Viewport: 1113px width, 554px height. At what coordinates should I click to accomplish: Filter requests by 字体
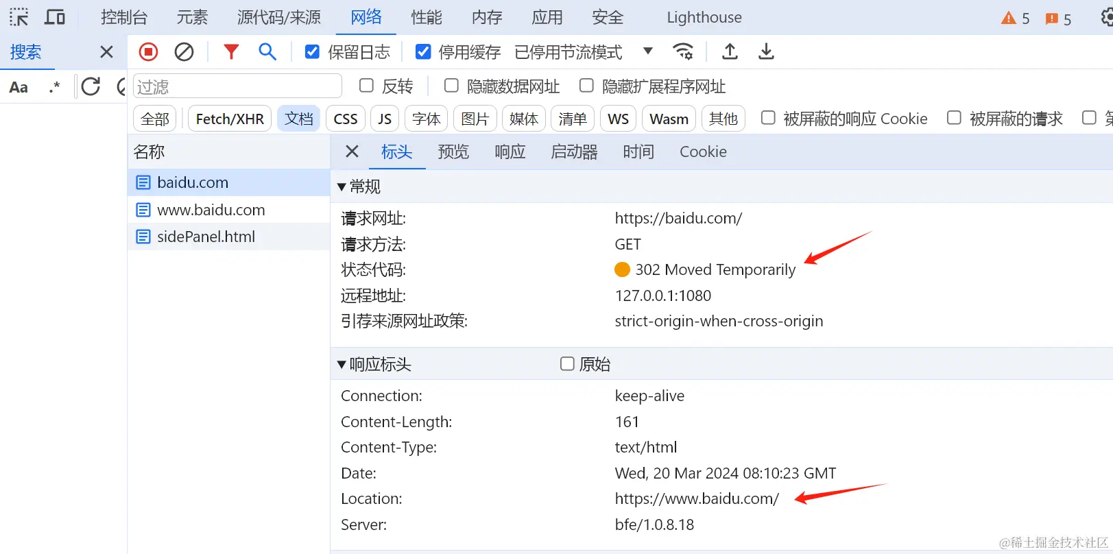click(x=427, y=119)
